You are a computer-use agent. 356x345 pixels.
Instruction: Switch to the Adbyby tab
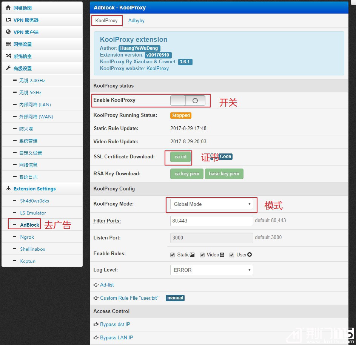coord(136,21)
